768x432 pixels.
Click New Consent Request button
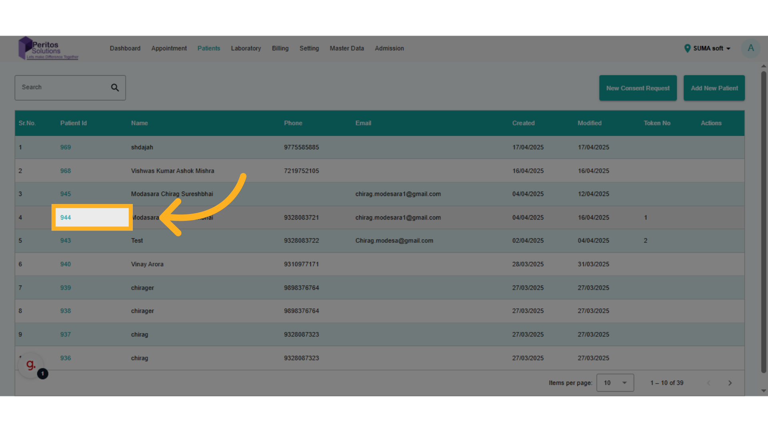click(638, 88)
